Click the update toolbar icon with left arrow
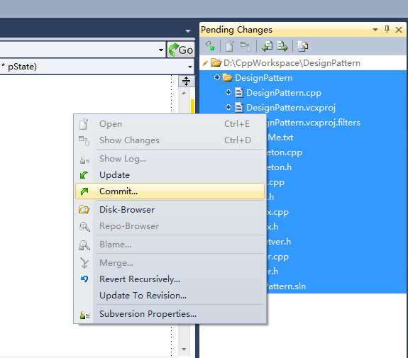Image resolution: width=408 pixels, height=358 pixels. (267, 46)
